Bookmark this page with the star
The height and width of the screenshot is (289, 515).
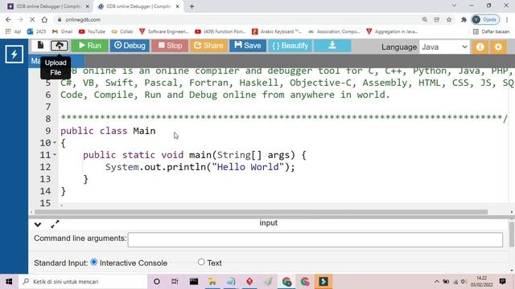(x=449, y=19)
